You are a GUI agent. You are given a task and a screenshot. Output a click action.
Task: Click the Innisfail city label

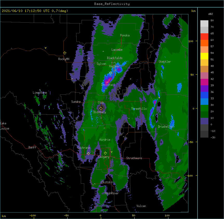[108, 85]
